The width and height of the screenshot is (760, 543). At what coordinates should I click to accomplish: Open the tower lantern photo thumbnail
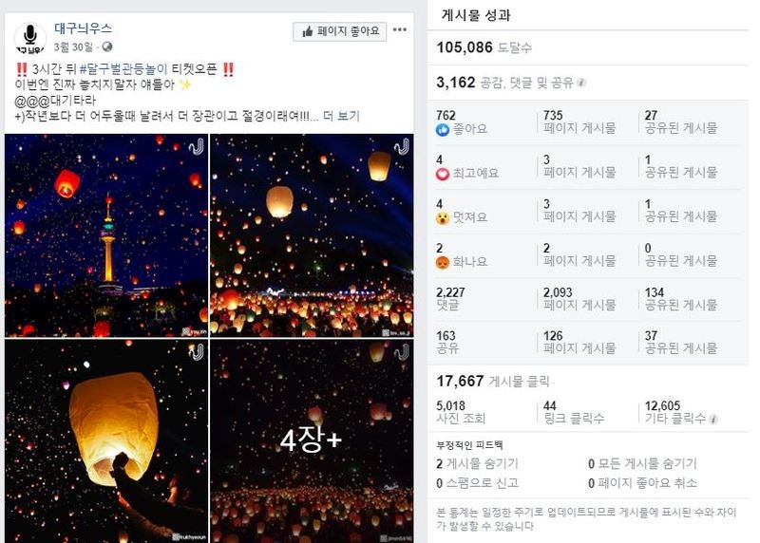pos(106,235)
